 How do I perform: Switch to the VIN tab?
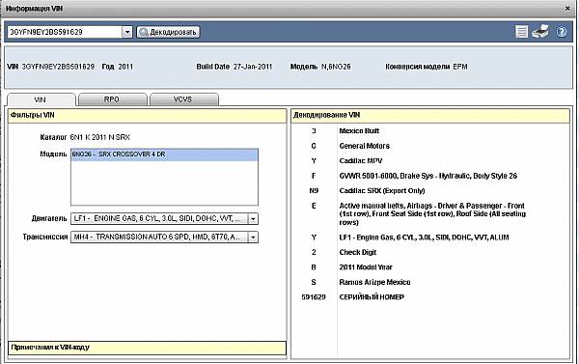click(41, 99)
